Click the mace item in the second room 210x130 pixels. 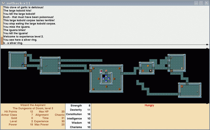pos(46,66)
